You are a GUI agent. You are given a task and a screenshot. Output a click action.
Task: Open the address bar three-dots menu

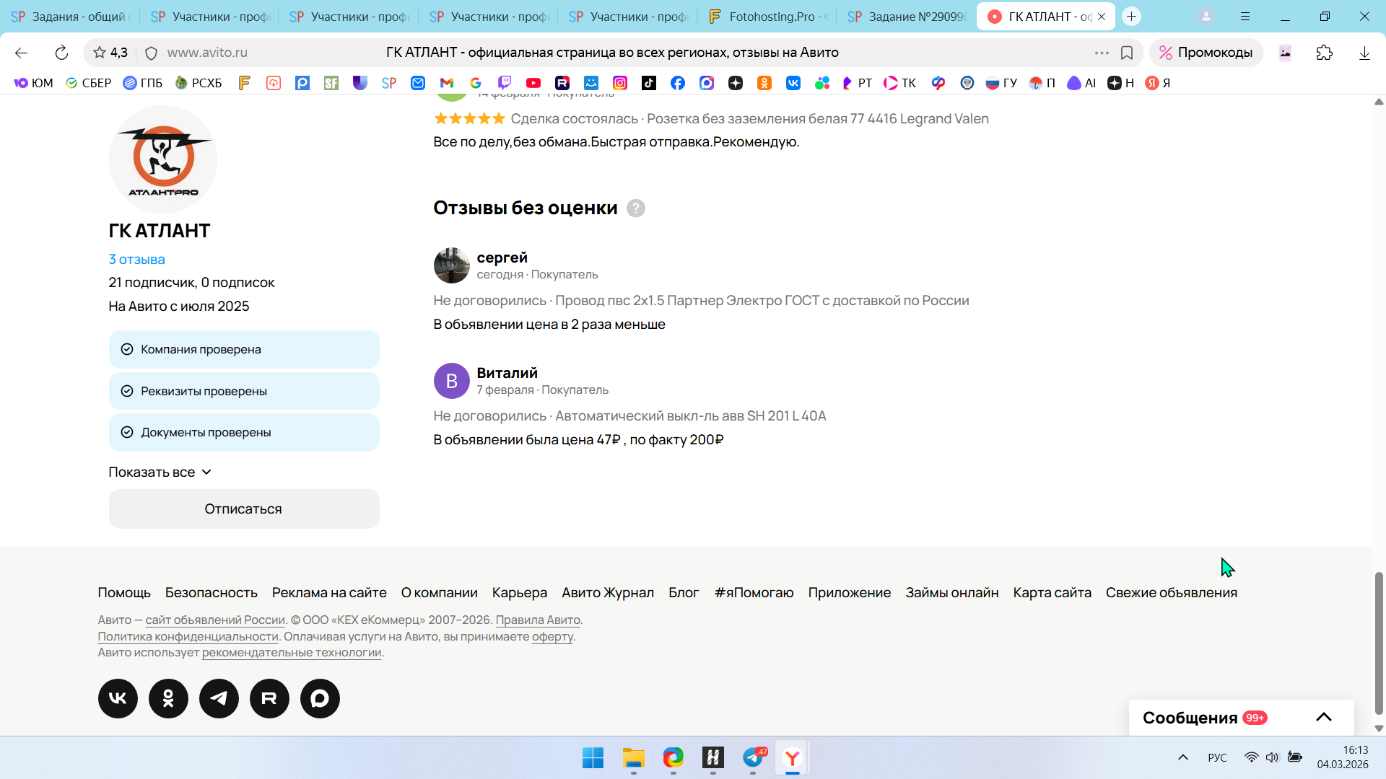click(x=1101, y=53)
